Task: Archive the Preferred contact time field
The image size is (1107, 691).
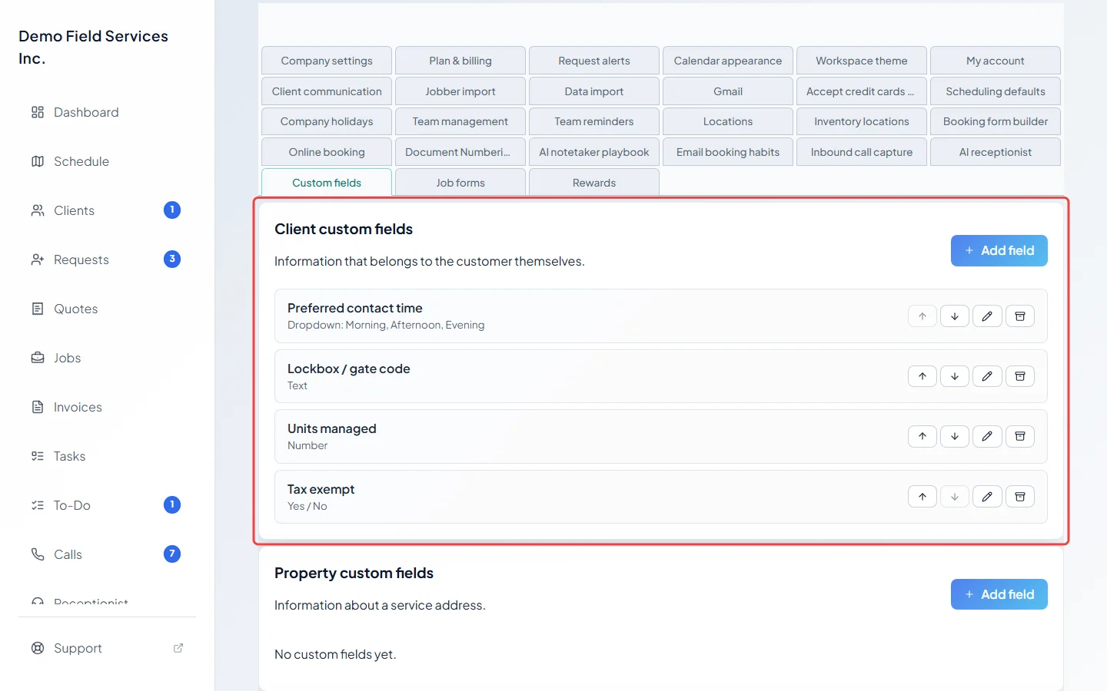Action: 1020,316
